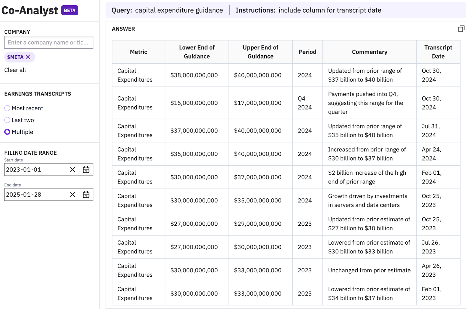Click the end date 2025-01-28 field
Viewport: 466px width, 309px height.
[x=35, y=195]
